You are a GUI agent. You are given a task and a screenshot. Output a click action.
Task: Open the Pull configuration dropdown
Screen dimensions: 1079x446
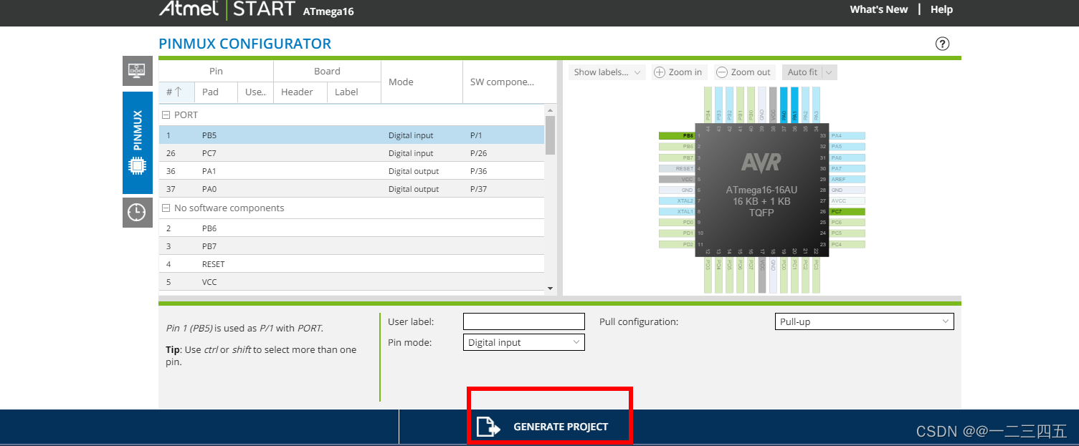click(865, 322)
